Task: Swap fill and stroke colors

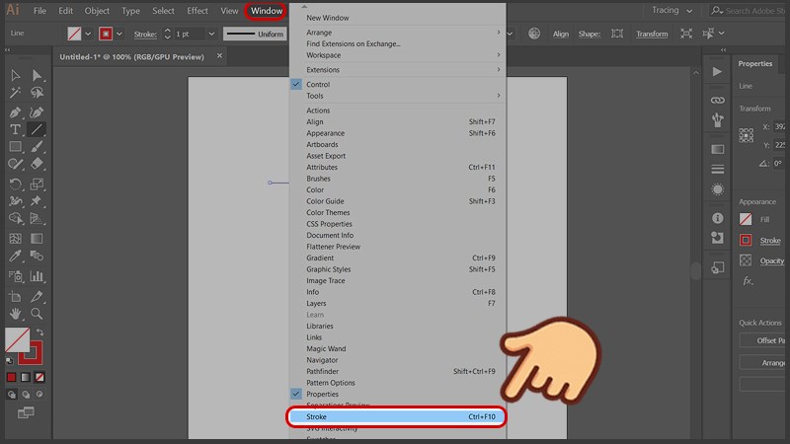Action: (x=39, y=333)
